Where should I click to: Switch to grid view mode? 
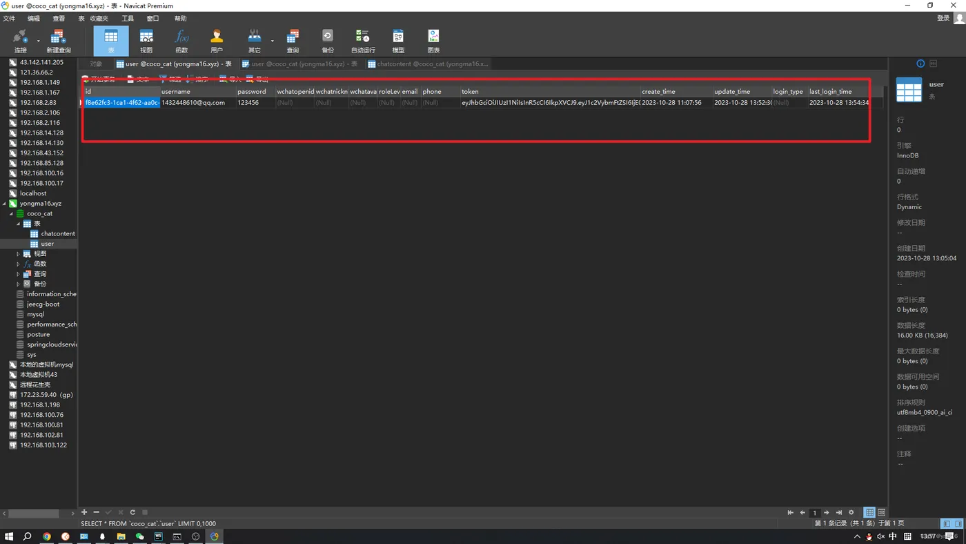869,513
